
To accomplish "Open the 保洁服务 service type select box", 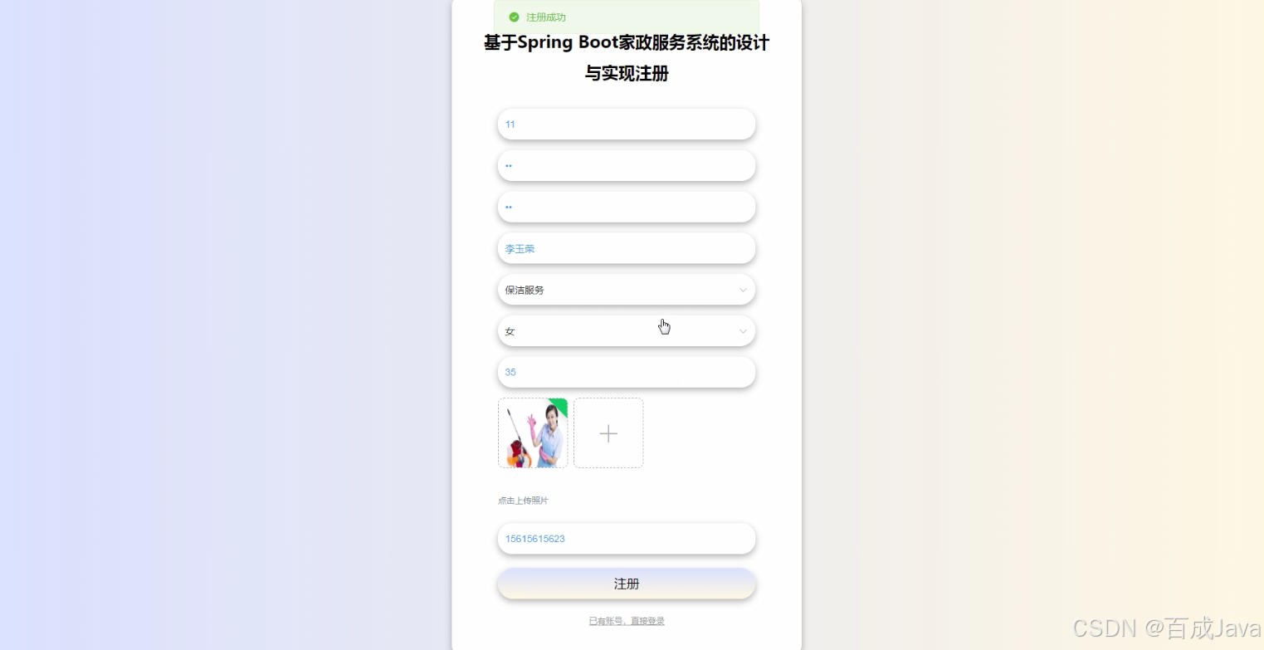I will click(627, 290).
